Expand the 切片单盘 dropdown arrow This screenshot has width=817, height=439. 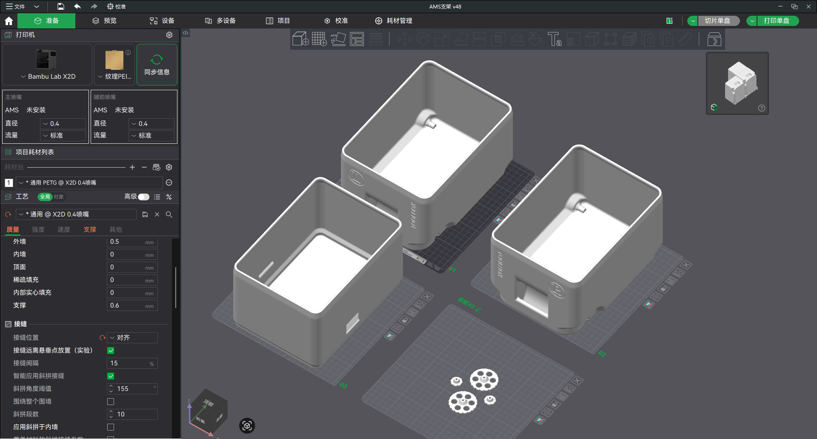point(693,21)
